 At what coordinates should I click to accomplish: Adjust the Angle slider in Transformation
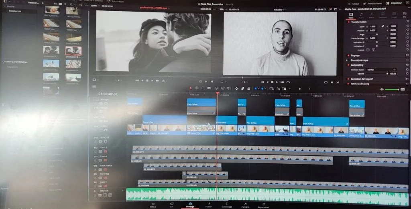tap(377, 34)
